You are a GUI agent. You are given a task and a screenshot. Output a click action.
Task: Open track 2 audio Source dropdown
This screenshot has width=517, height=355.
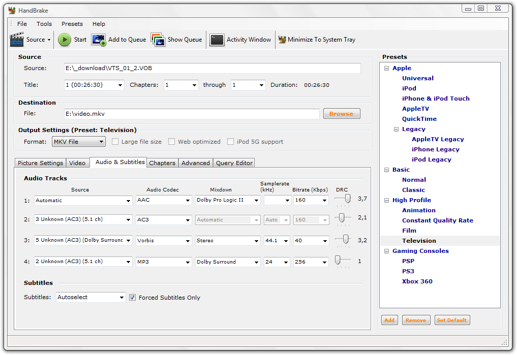[83, 219]
